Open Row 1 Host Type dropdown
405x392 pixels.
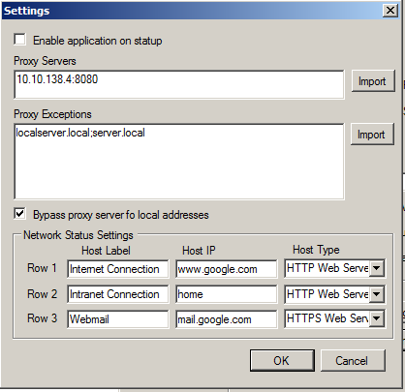tap(377, 268)
